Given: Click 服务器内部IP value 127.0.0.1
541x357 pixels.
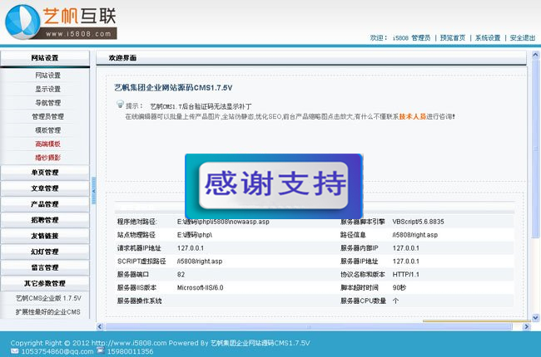Looking at the screenshot, I should pyautogui.click(x=406, y=248).
